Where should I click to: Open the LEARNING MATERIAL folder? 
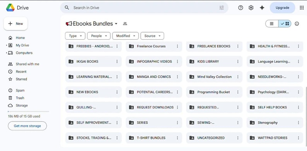tap(94, 77)
